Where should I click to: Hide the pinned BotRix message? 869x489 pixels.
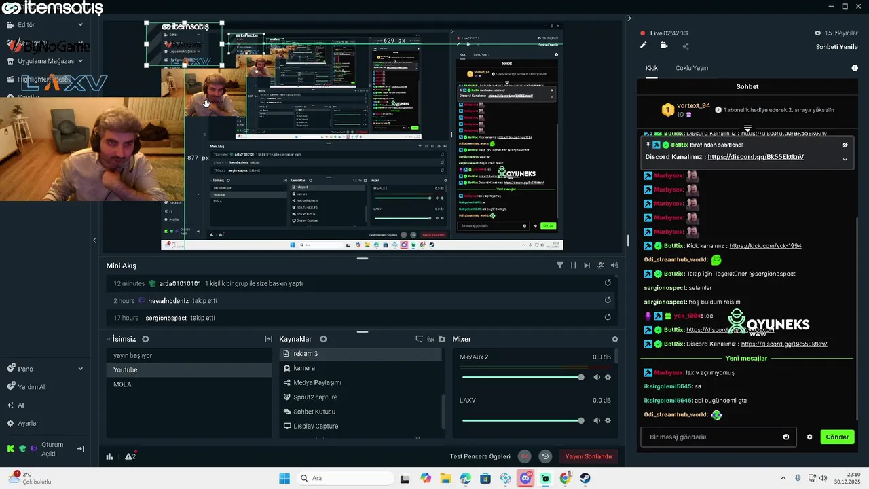845,145
